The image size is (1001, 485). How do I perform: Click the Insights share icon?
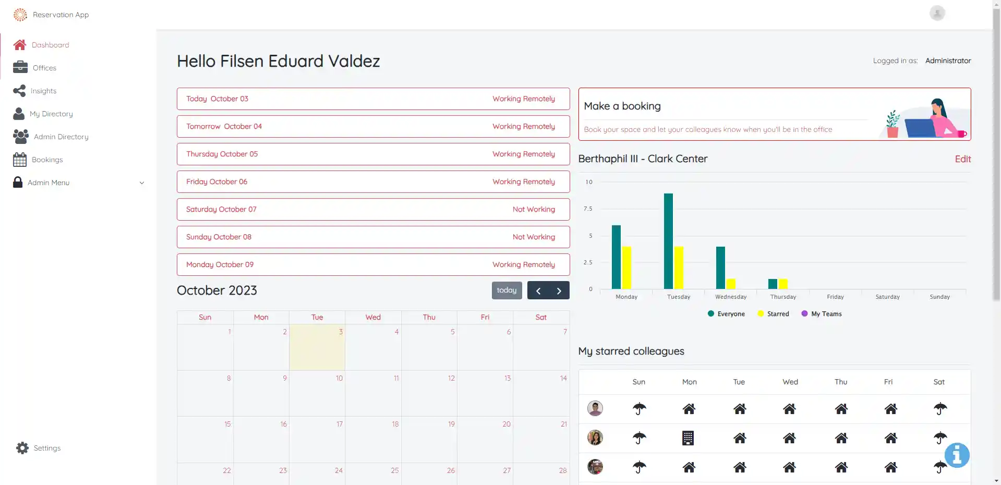point(19,91)
